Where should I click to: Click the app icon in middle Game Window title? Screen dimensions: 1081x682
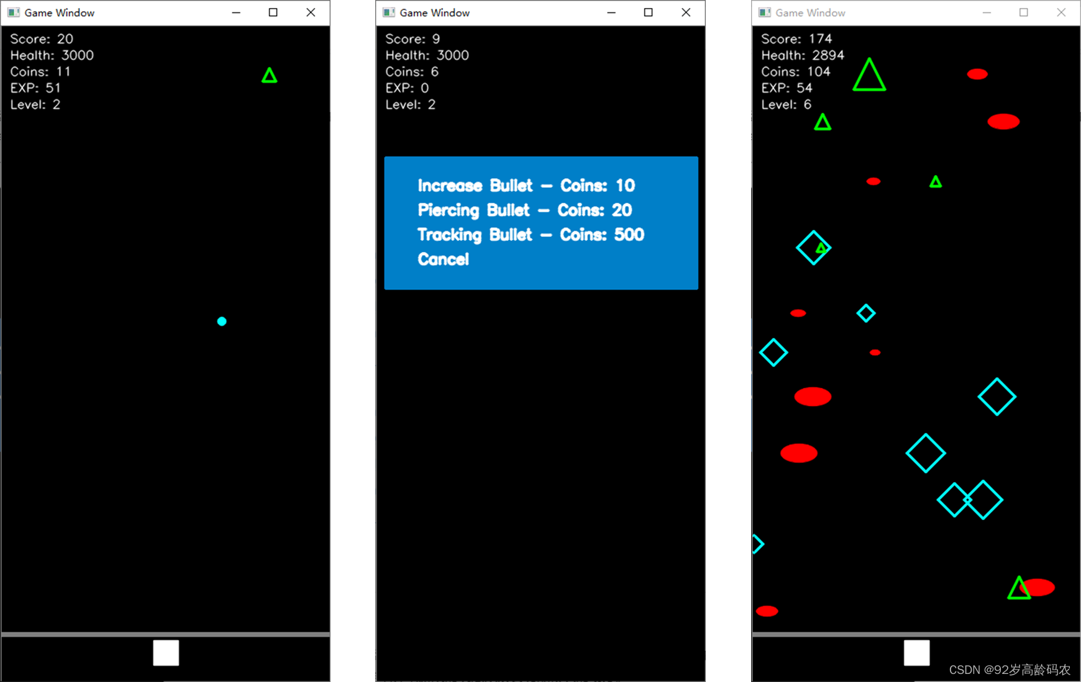click(x=389, y=12)
